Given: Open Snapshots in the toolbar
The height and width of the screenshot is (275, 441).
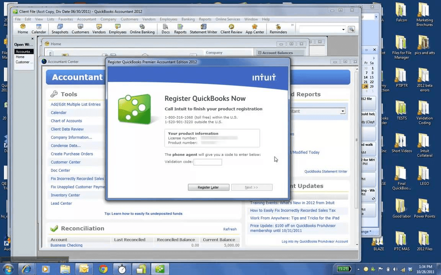Looking at the screenshot, I should click(60, 29).
